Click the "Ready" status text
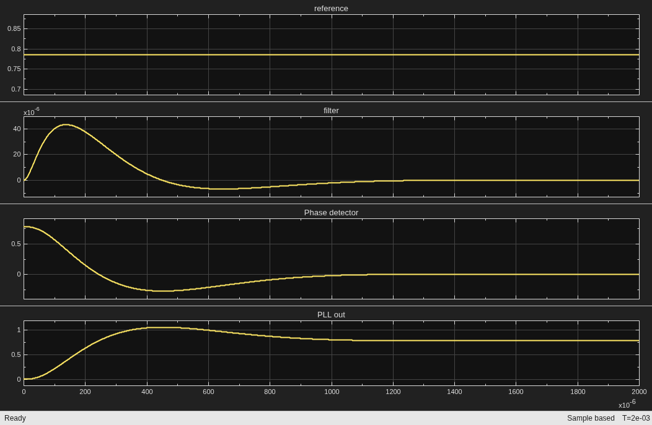Image resolution: width=652 pixels, height=425 pixels. pyautogui.click(x=15, y=418)
